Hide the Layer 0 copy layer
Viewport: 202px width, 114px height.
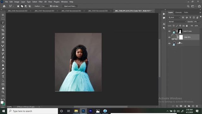tap(169, 31)
